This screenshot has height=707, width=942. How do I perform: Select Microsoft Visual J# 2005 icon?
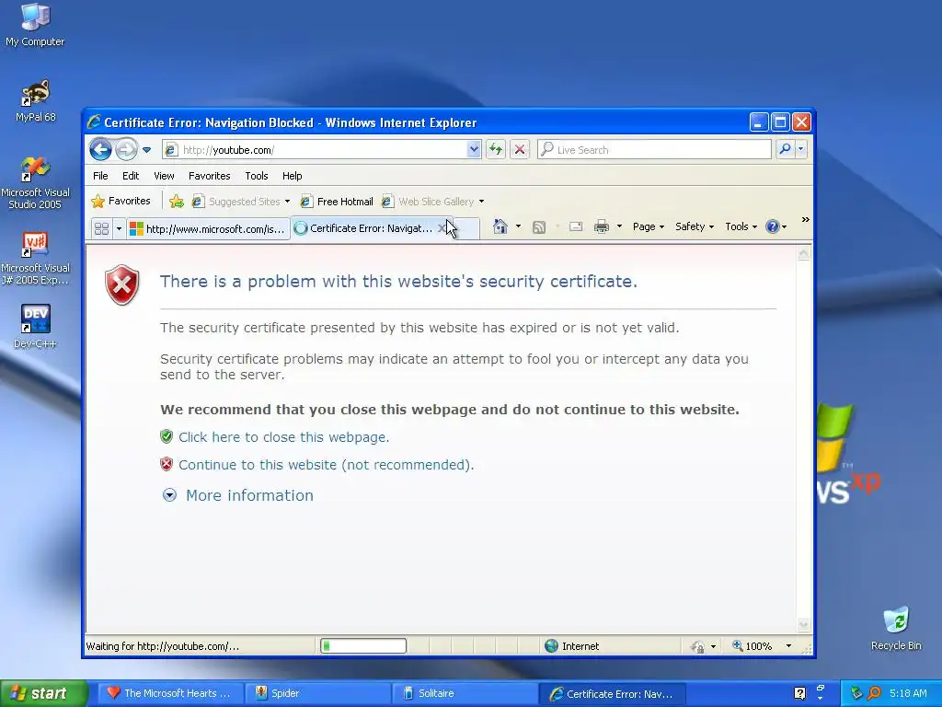pos(36,258)
